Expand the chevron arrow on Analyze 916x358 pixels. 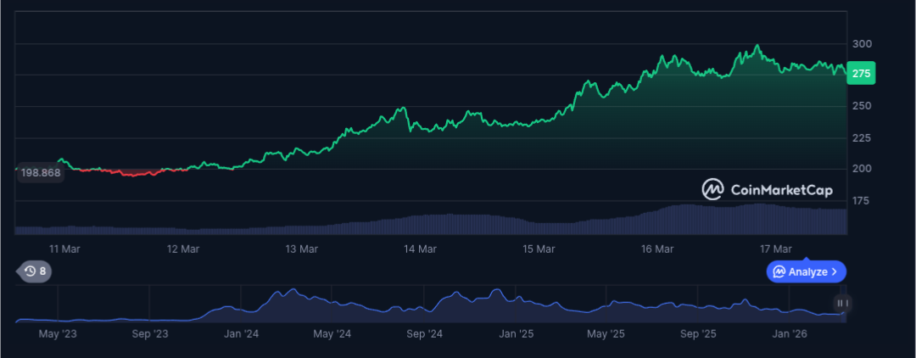pos(835,271)
